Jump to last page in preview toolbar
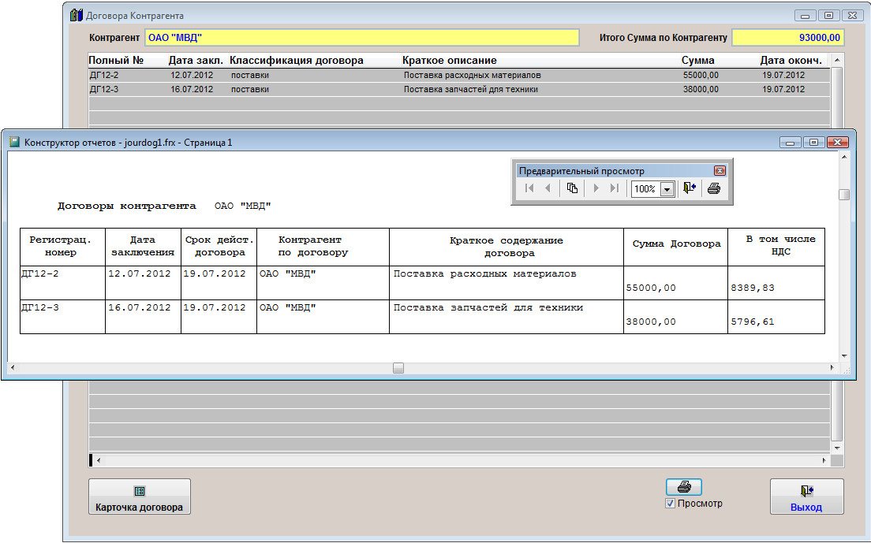Screen dimensions: 871x543 click(614, 188)
